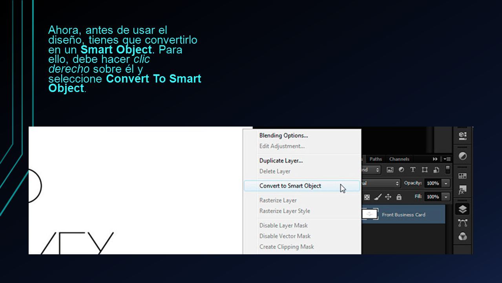Click the Opacity 100% value field

tap(433, 183)
